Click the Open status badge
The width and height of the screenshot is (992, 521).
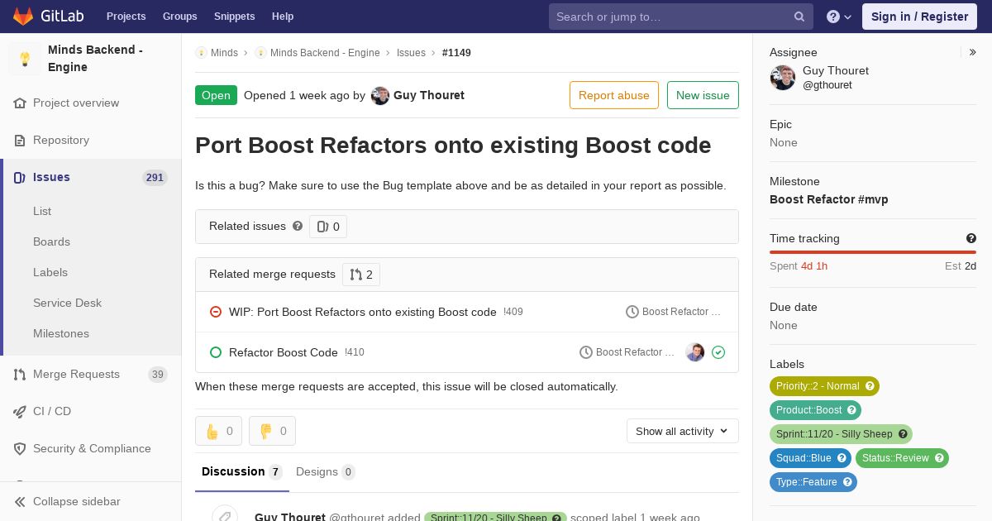tap(216, 95)
